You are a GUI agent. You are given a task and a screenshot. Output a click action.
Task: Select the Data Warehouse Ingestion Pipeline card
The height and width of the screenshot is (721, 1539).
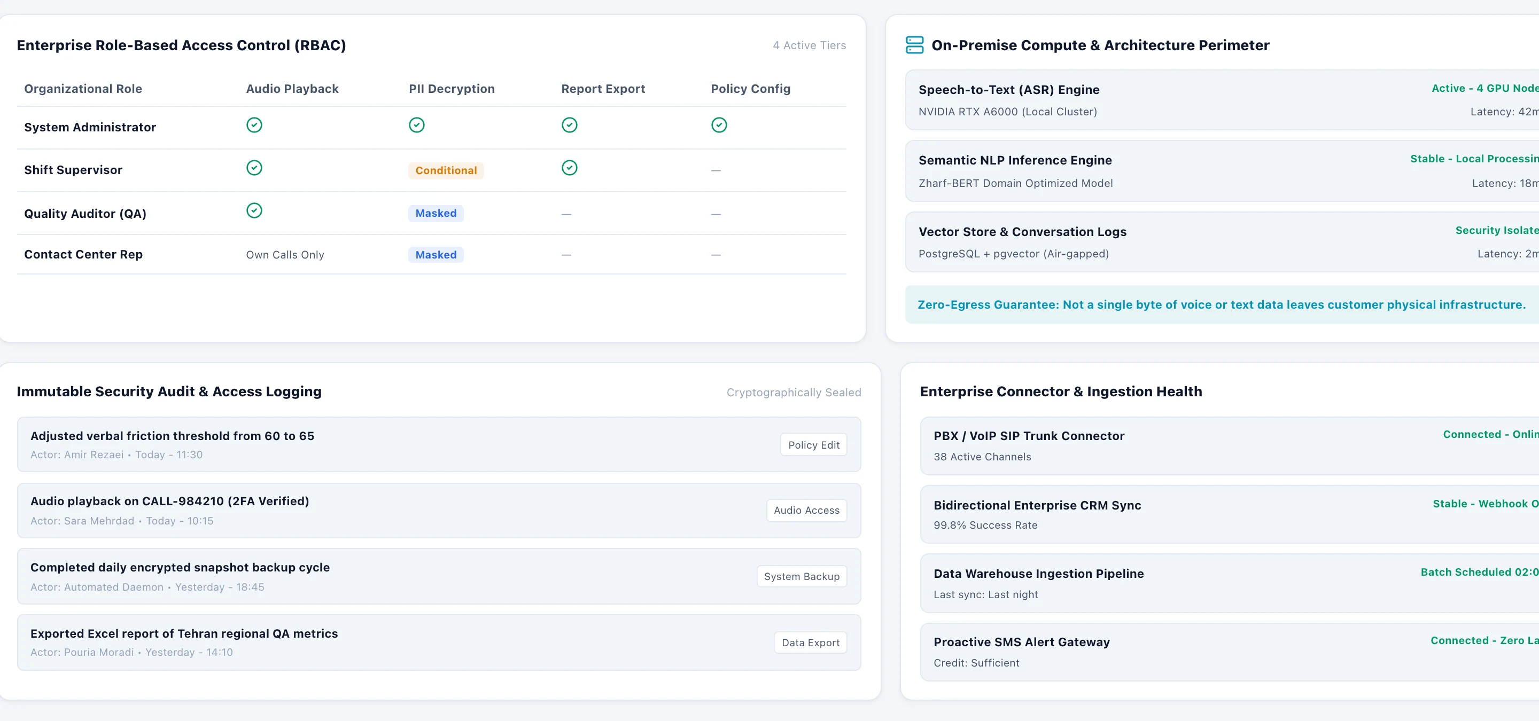click(x=1230, y=583)
